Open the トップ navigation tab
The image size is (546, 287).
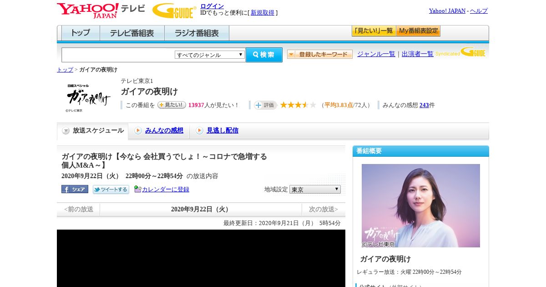click(81, 33)
